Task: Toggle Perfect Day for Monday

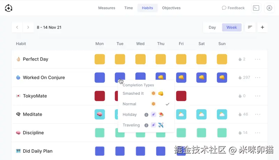Action: pos(100,59)
